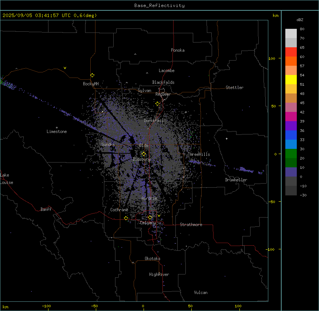Image resolution: width=319 pixels, height=311 pixels.
Task: Select the RockyMH label
Action: coord(91,84)
